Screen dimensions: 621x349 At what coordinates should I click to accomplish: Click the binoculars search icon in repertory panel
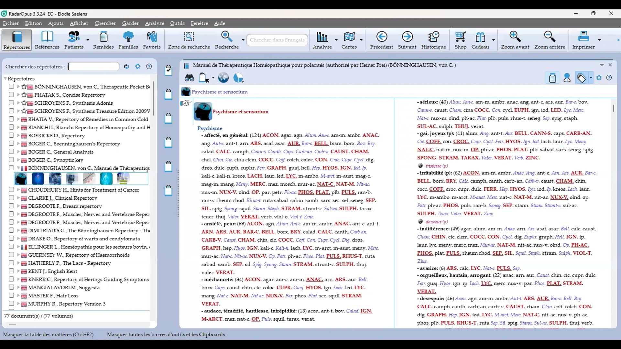coord(189,78)
